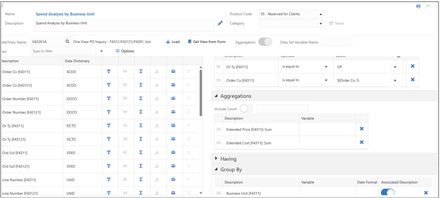441x198 pixels.
Task: Delete the Extended Price [F4311]: Sum aggregation
Action: (362, 129)
